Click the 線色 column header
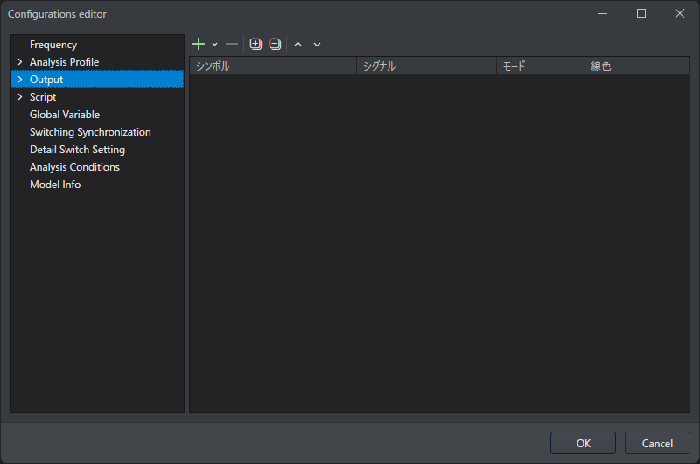700x464 pixels. [x=637, y=66]
